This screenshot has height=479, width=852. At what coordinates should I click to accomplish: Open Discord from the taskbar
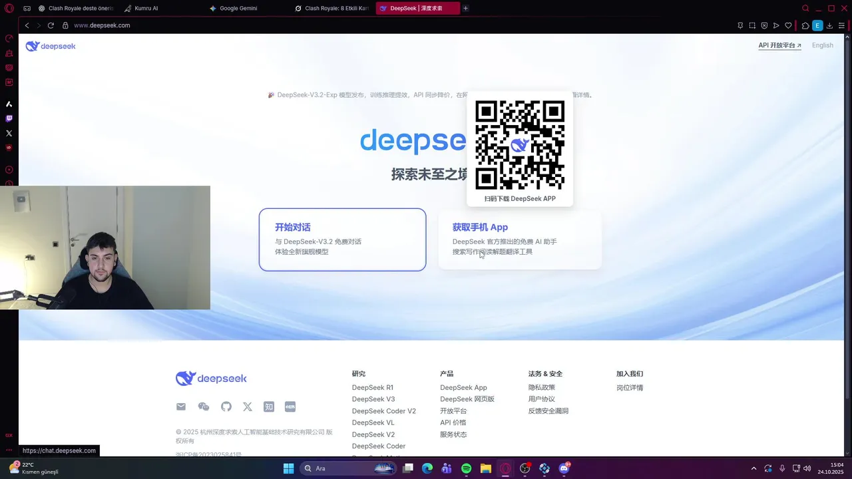coord(564,468)
